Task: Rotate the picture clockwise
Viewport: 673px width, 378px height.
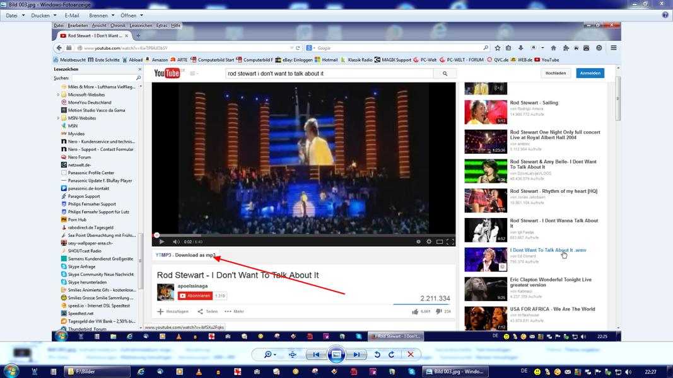Action: tap(392, 355)
